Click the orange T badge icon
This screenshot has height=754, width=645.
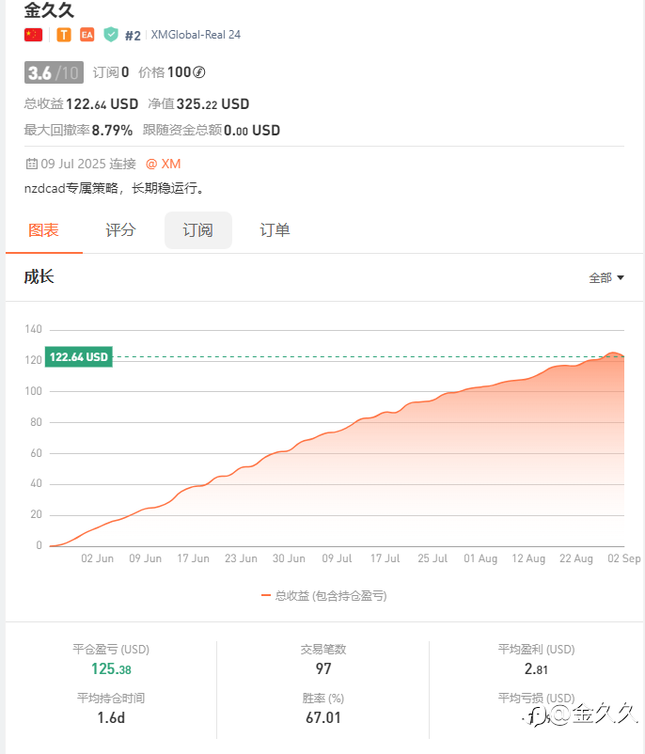coord(64,35)
